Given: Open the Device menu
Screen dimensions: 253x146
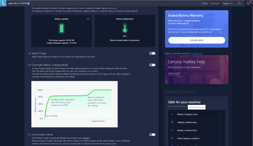Looking at the screenshot, I should pyautogui.click(x=205, y=3).
